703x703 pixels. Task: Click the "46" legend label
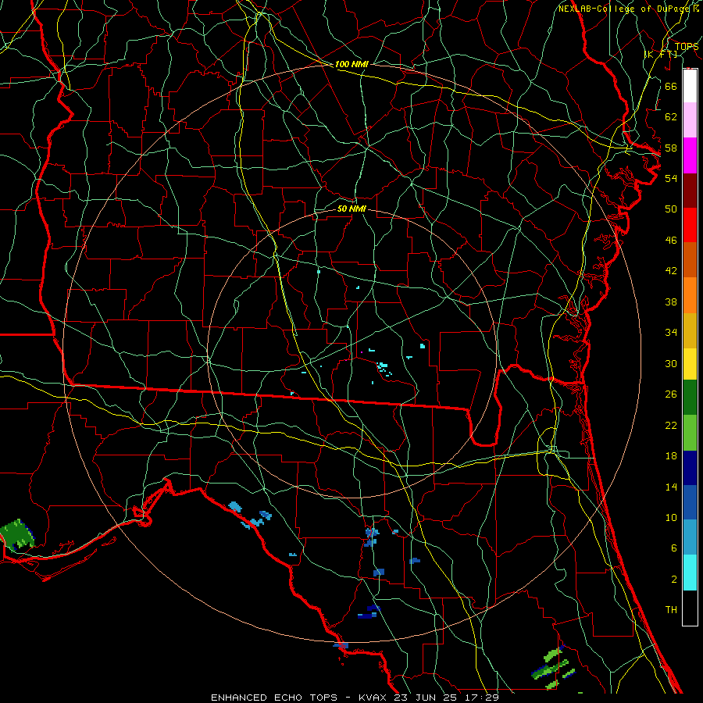coord(671,241)
